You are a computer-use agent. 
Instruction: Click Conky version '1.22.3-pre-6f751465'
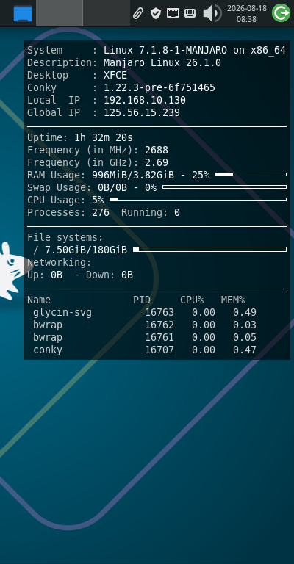pos(159,88)
